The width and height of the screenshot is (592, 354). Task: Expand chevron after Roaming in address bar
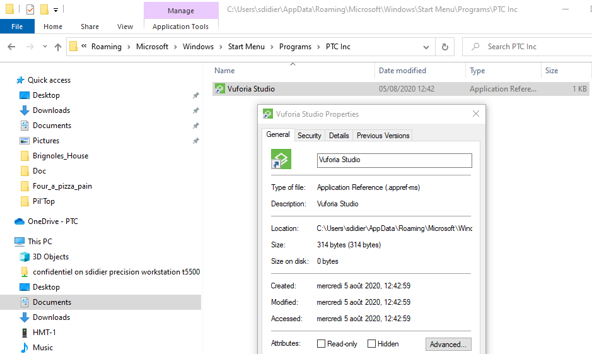pyautogui.click(x=129, y=47)
